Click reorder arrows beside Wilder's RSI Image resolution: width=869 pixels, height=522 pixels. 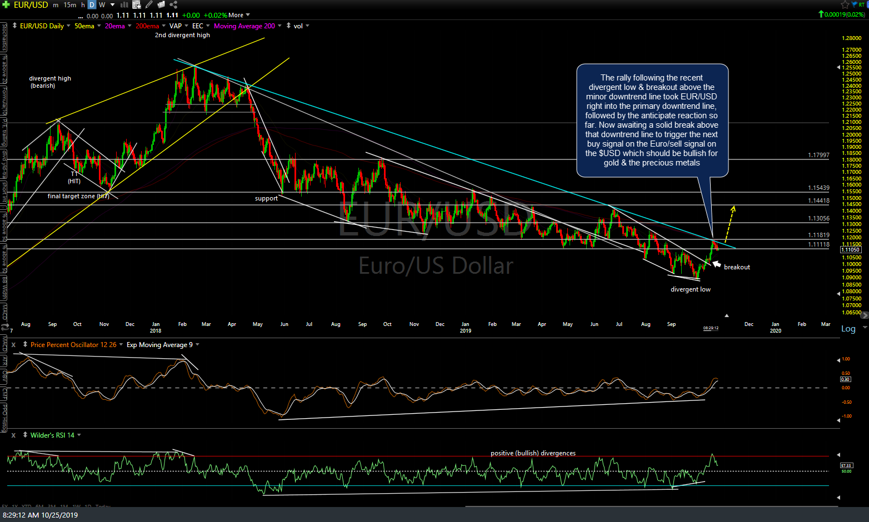[x=25, y=435]
